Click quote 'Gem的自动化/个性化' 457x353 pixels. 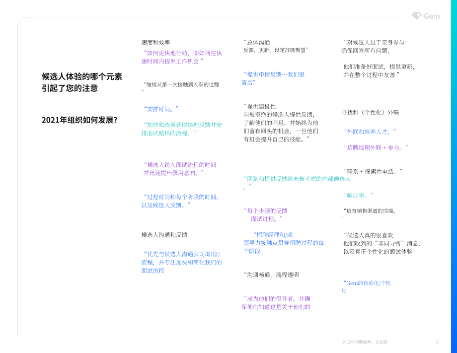pos(366,286)
